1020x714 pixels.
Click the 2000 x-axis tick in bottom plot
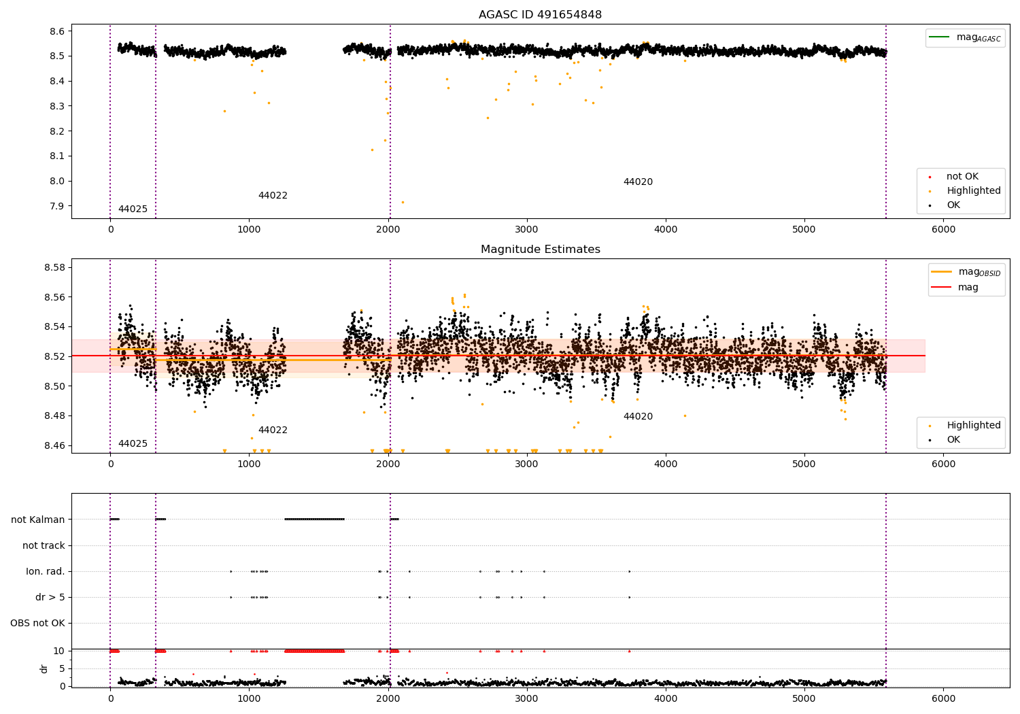click(388, 698)
